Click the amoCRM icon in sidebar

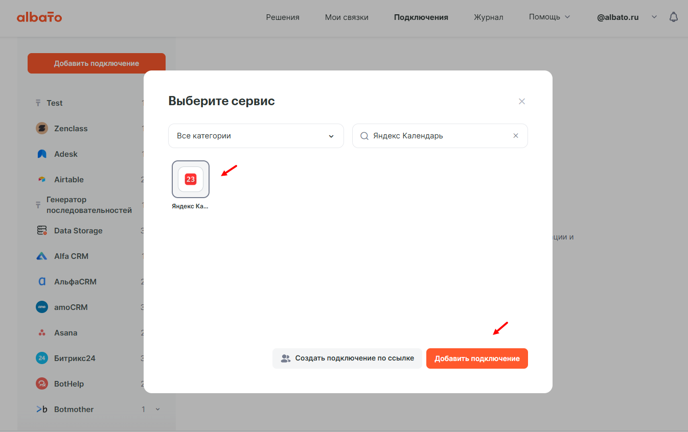pos(42,307)
